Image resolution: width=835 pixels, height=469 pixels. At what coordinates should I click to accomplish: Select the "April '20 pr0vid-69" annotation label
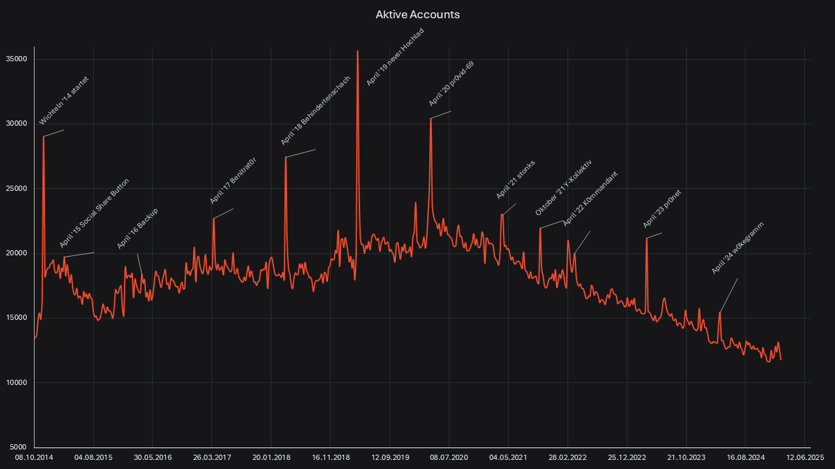tap(451, 84)
